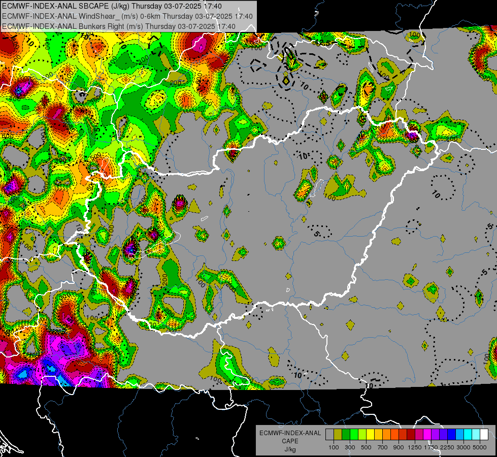Click the legend value 100
The height and width of the screenshot is (457, 497).
pos(334,447)
